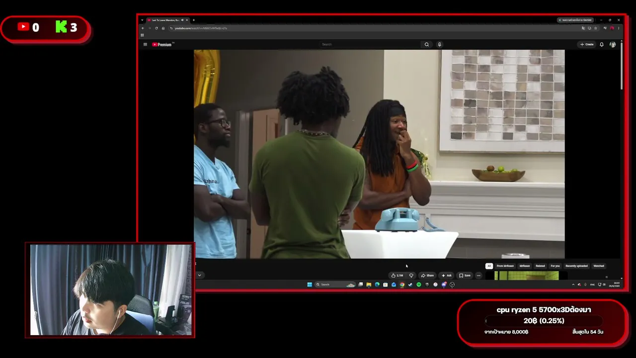
Task: Select the Watched filter chip
Action: pos(599,266)
